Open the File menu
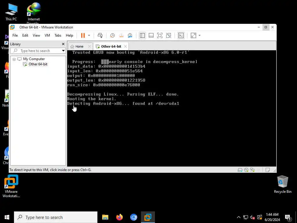297x223 pixels. [x=15, y=35]
